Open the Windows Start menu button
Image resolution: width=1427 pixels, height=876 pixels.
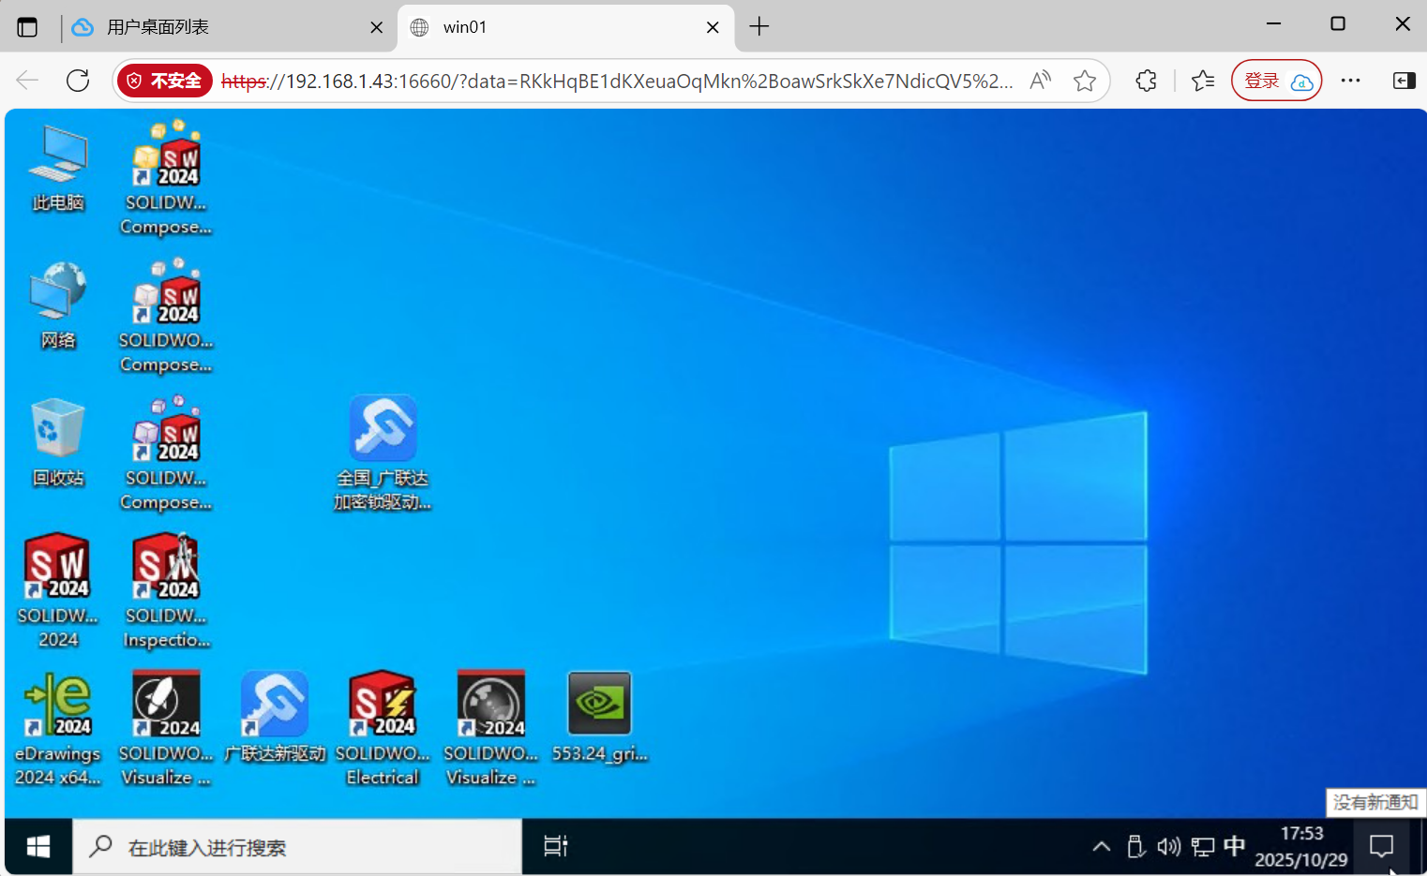[x=38, y=847]
